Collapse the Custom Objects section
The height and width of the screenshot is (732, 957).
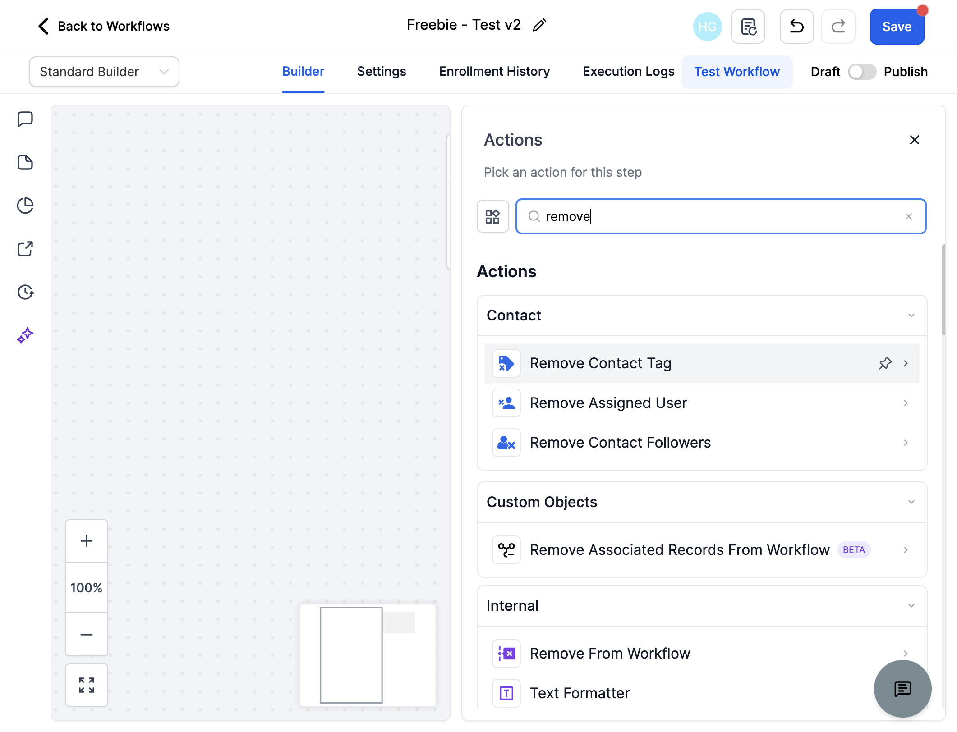click(x=911, y=502)
